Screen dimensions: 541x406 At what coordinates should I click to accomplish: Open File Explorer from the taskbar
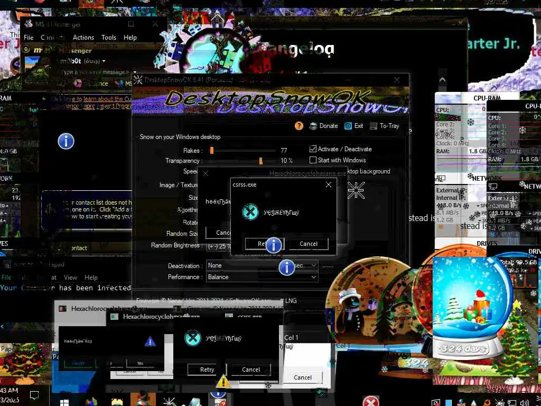tap(117, 402)
